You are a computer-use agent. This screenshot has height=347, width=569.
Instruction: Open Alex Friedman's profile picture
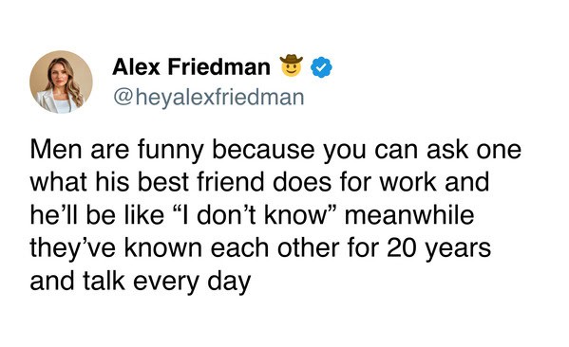tap(61, 82)
